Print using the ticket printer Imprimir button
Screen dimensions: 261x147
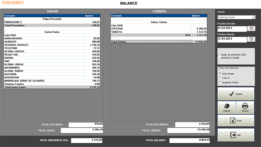(227, 107)
